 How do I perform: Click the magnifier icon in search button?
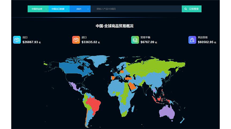coord(185,9)
